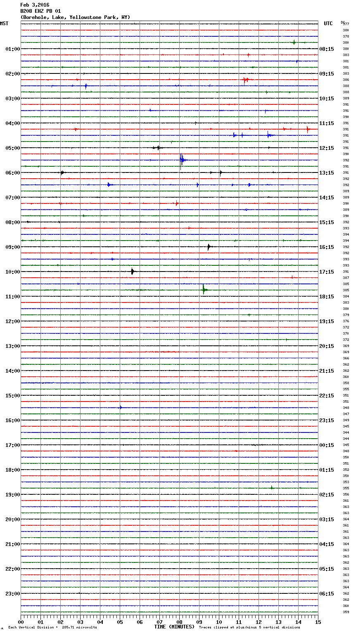Click the '19:00' MST time label

tap(12, 495)
